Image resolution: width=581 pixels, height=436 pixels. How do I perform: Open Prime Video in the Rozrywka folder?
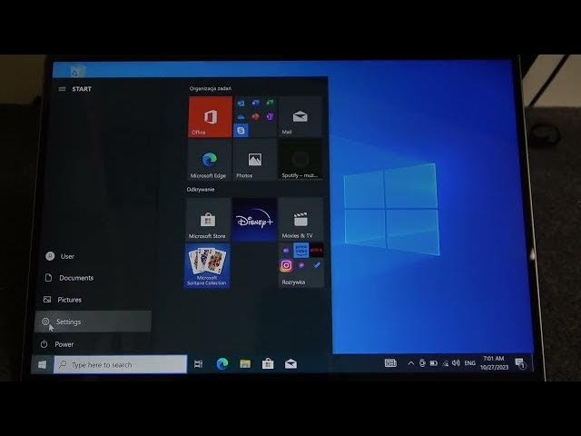(x=300, y=251)
